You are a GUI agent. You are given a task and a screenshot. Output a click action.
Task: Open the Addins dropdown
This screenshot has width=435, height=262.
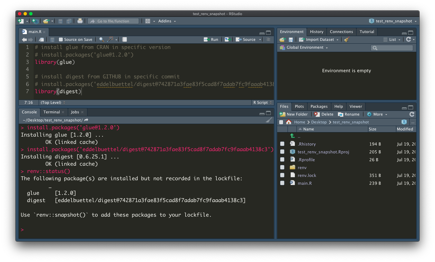[x=167, y=21]
